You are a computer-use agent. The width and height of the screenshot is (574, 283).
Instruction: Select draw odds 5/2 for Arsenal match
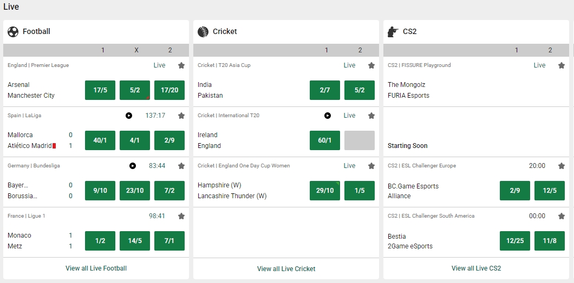[135, 90]
